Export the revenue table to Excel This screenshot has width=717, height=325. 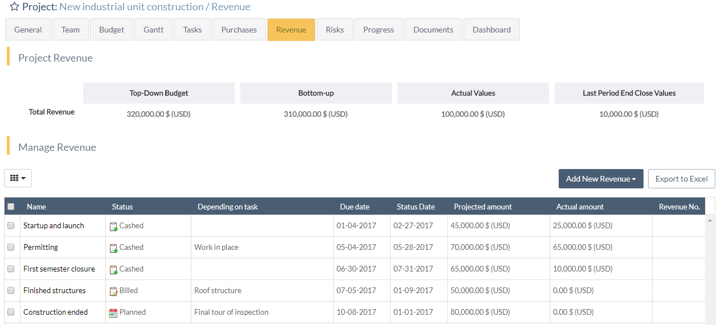point(681,179)
